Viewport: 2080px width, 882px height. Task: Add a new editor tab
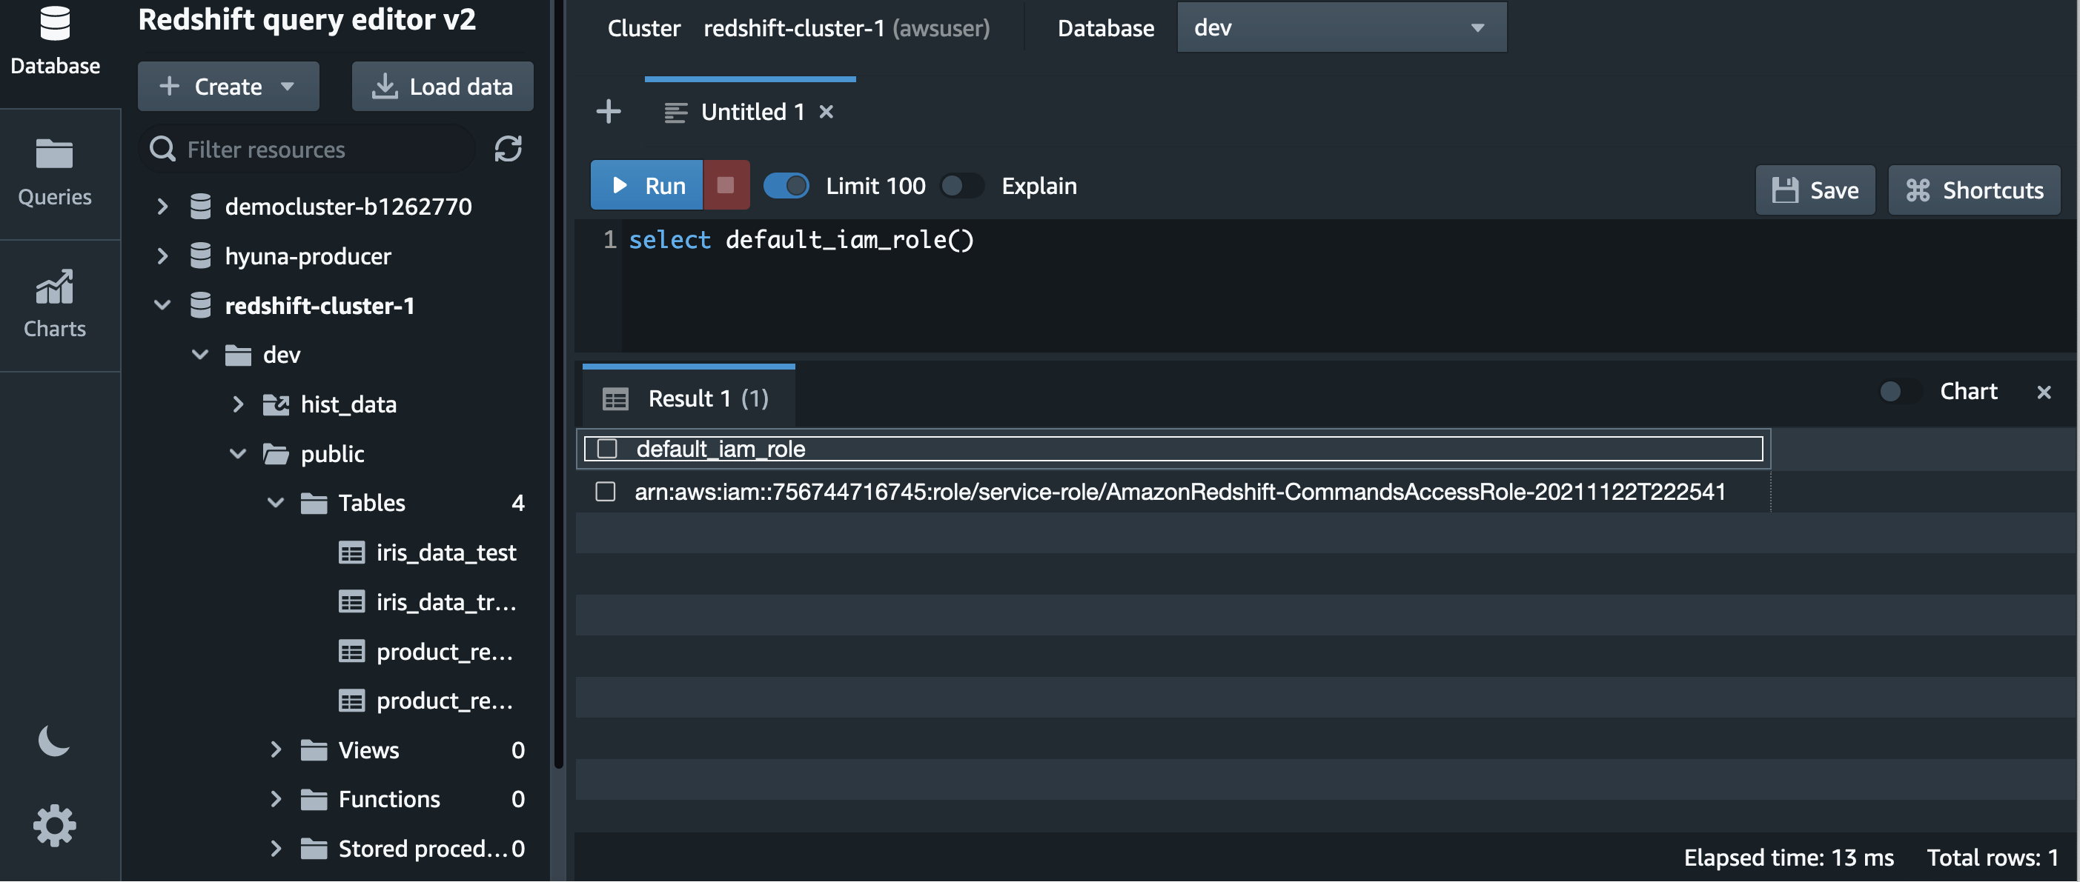(x=608, y=111)
